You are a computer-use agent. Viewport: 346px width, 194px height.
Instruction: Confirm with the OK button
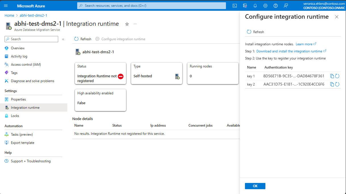coord(255,186)
